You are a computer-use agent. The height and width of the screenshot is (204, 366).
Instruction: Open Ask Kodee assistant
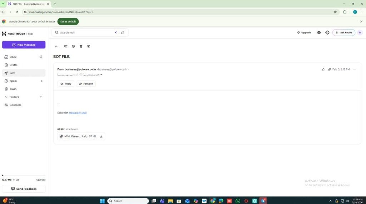344,32
